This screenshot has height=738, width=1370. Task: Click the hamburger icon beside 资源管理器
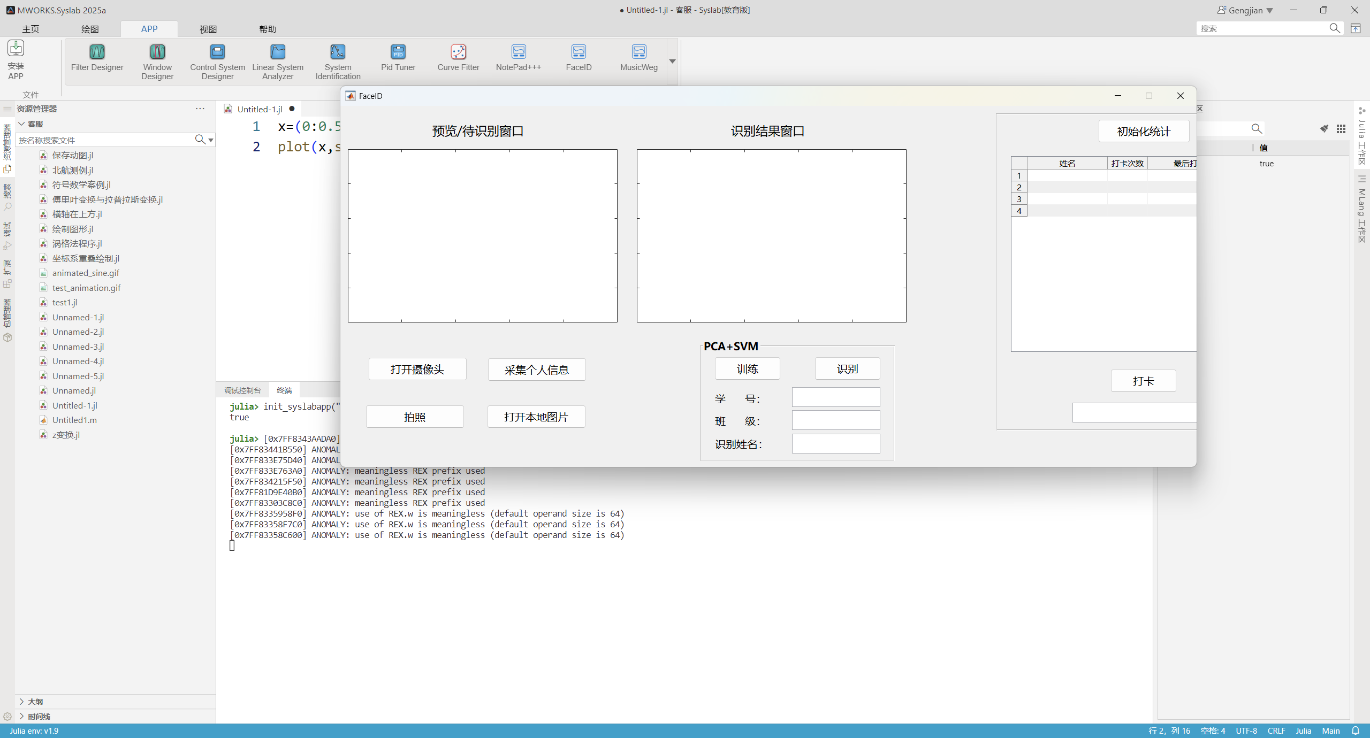pos(7,109)
